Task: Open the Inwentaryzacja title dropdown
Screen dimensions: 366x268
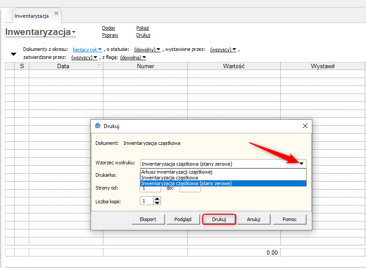Action: [x=40, y=32]
